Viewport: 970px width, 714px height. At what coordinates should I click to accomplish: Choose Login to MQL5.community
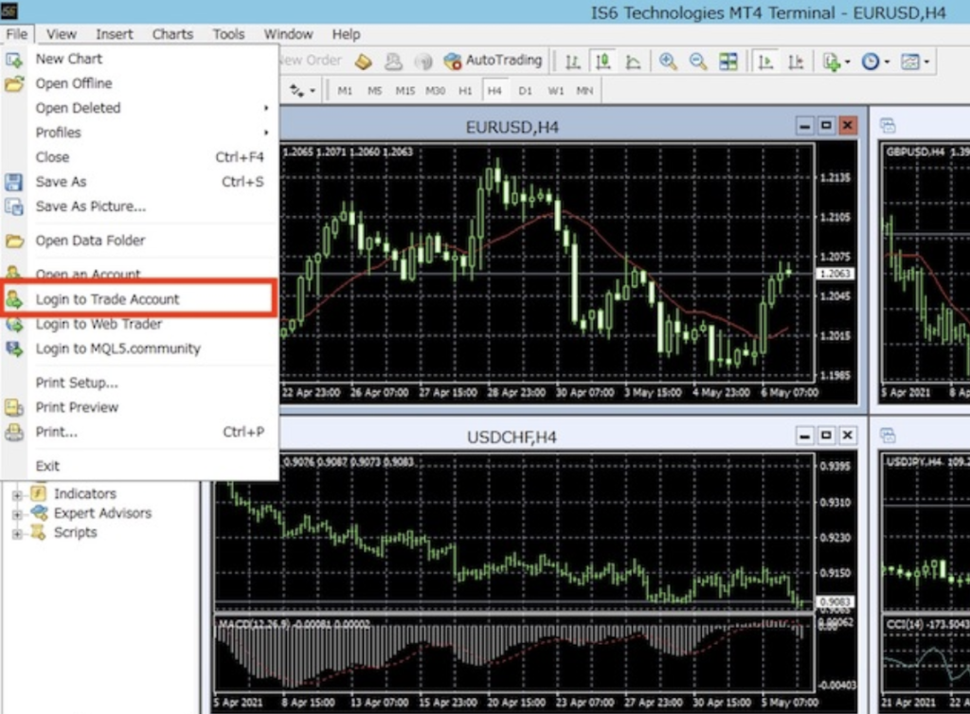coord(139,348)
